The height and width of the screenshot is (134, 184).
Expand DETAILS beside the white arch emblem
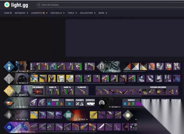point(115,107)
